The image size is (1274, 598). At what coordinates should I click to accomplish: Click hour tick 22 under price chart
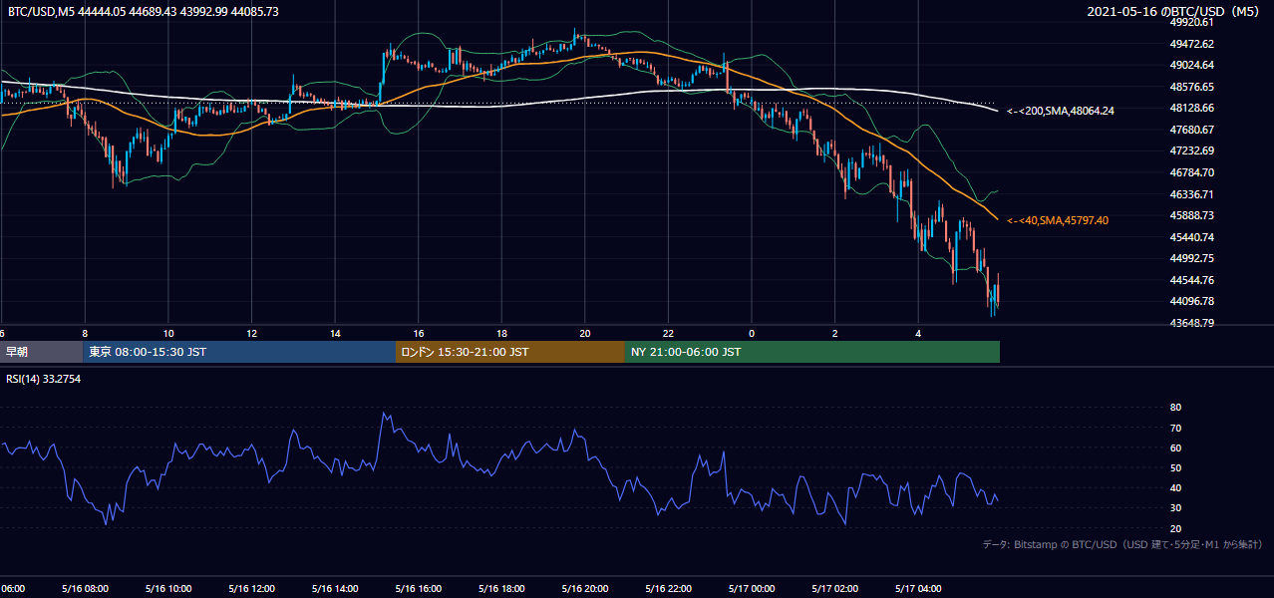point(668,333)
